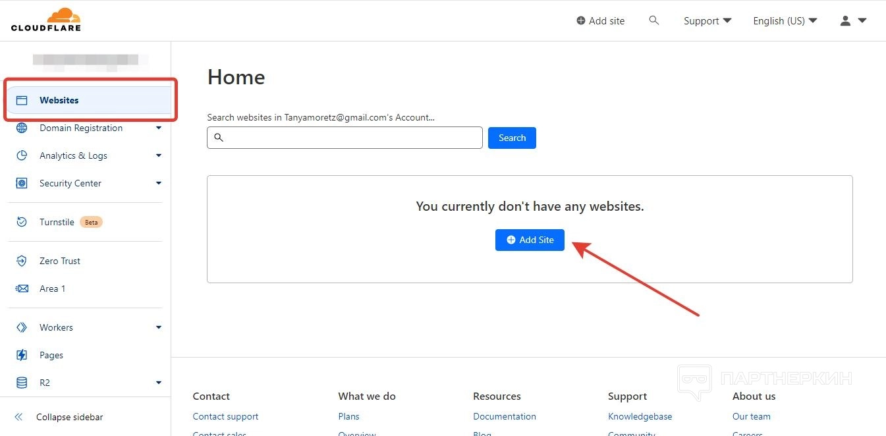The width and height of the screenshot is (886, 436).
Task: Open the Our team footer link
Action: pyautogui.click(x=751, y=416)
